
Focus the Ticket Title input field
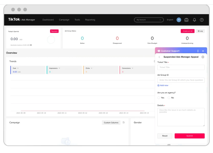pyautogui.click(x=181, y=67)
